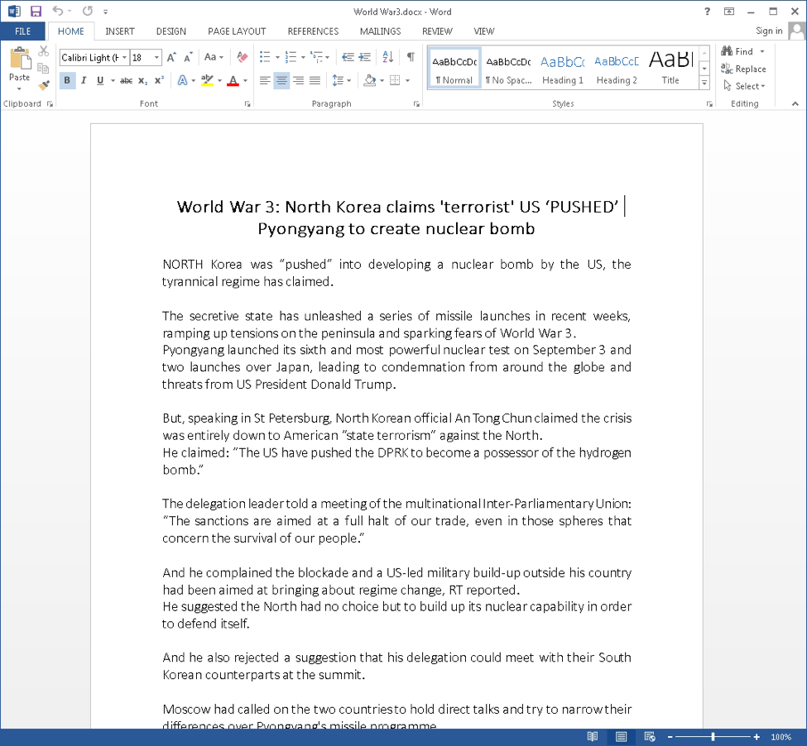Open the Paste options dropdown arrow
Screen dimensions: 807x746
[20, 88]
